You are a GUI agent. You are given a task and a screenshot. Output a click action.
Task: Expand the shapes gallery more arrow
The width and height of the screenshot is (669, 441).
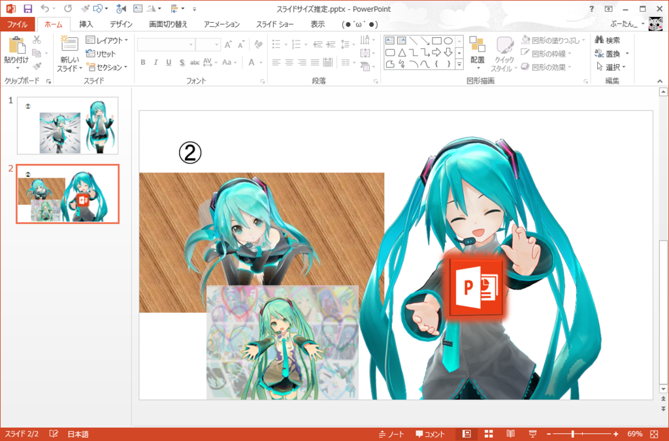459,65
